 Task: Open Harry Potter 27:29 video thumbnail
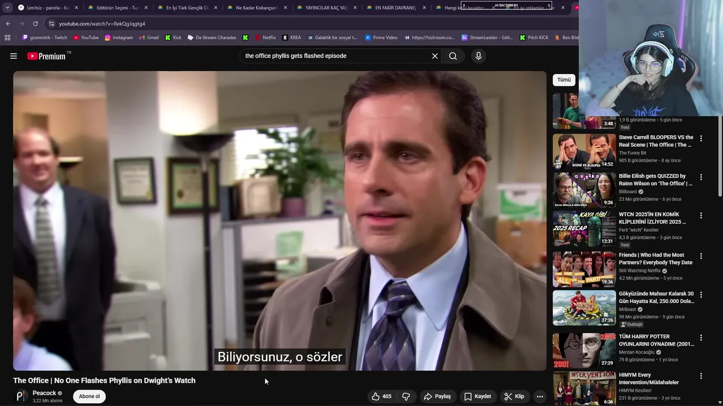[584, 350]
